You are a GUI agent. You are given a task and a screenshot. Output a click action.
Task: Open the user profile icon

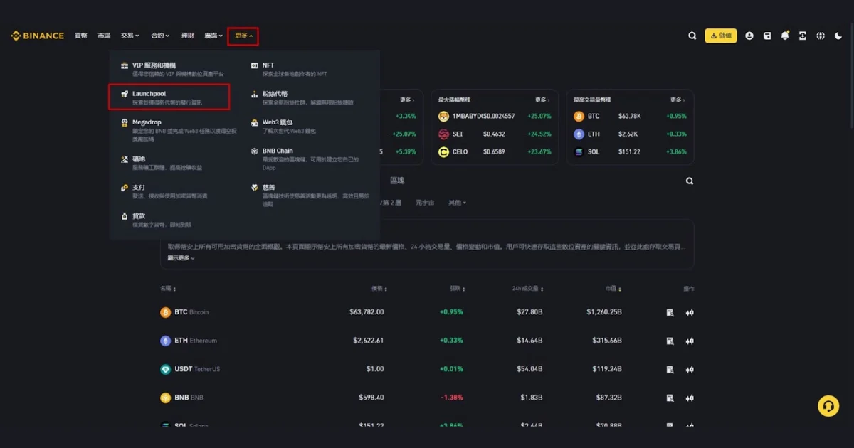pyautogui.click(x=749, y=36)
